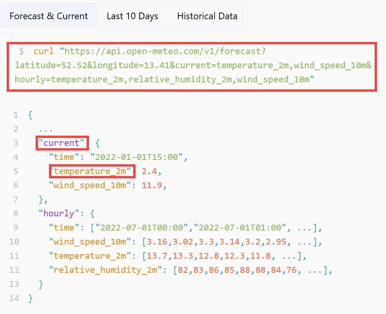The width and height of the screenshot is (386, 314).
Task: Click the hourly "temperature_2m" key on line 11
Action: pyautogui.click(x=90, y=256)
